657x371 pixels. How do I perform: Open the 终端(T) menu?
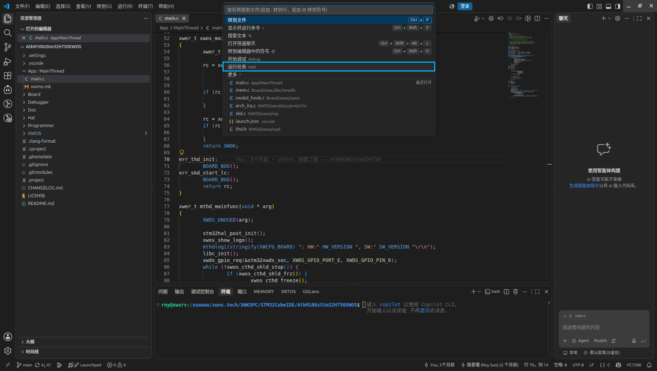click(x=145, y=6)
